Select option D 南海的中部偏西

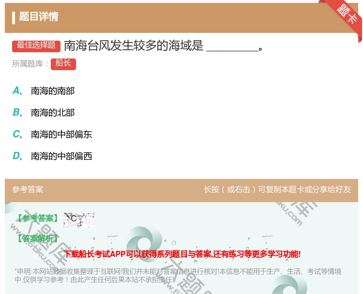tap(52, 156)
